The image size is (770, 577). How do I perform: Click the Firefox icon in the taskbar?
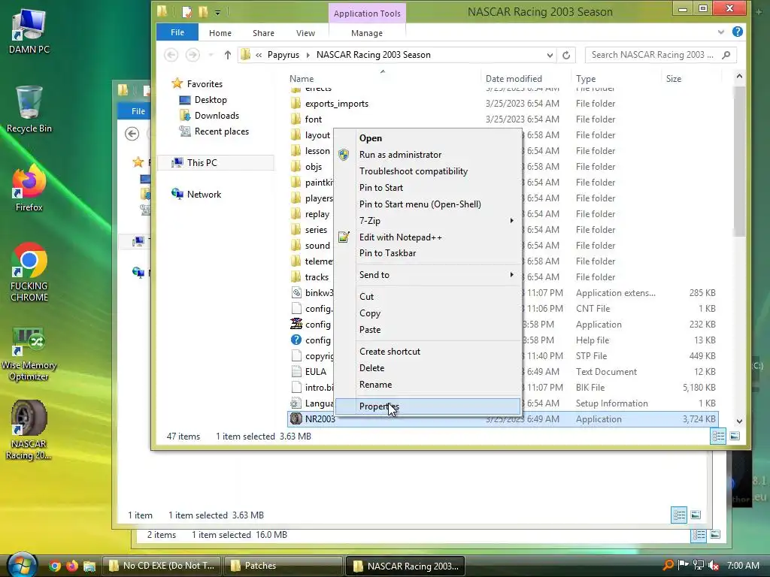[x=72, y=566]
